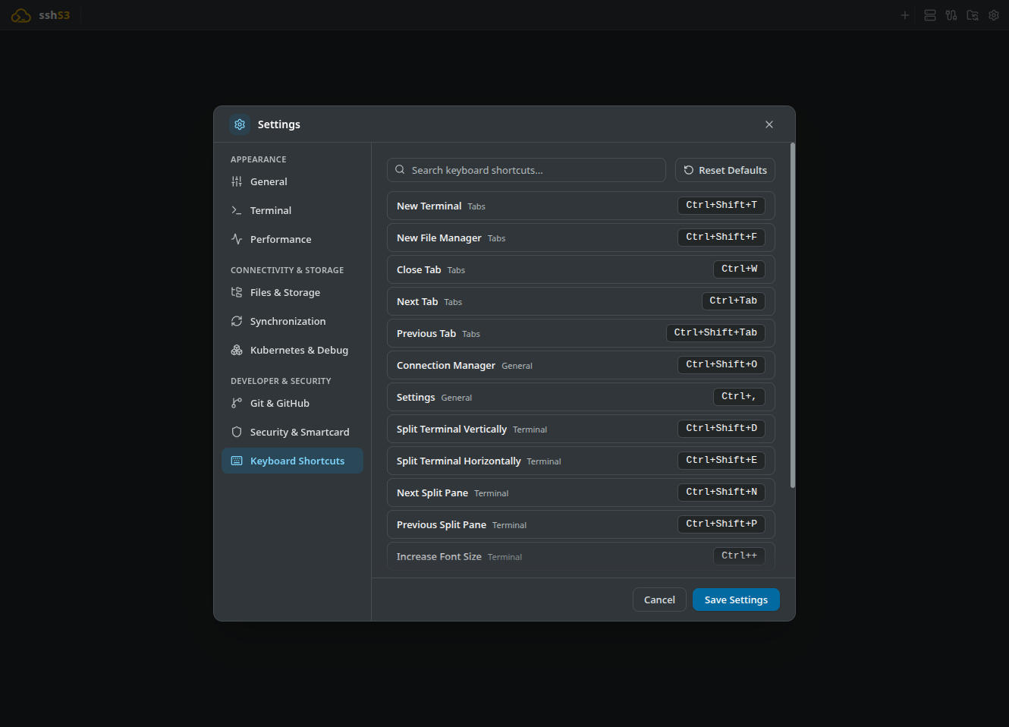Click the Reset Defaults button

(725, 170)
